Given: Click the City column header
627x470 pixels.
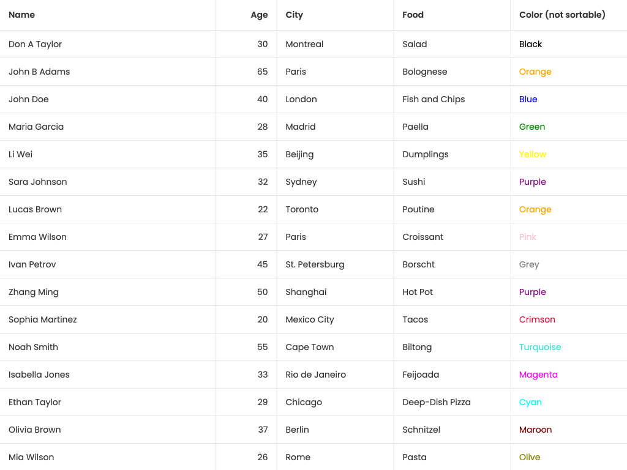Looking at the screenshot, I should pos(295,15).
